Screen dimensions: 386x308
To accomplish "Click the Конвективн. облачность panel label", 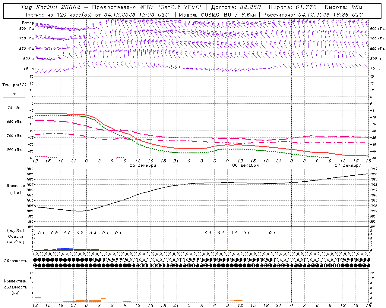I will [15, 287].
